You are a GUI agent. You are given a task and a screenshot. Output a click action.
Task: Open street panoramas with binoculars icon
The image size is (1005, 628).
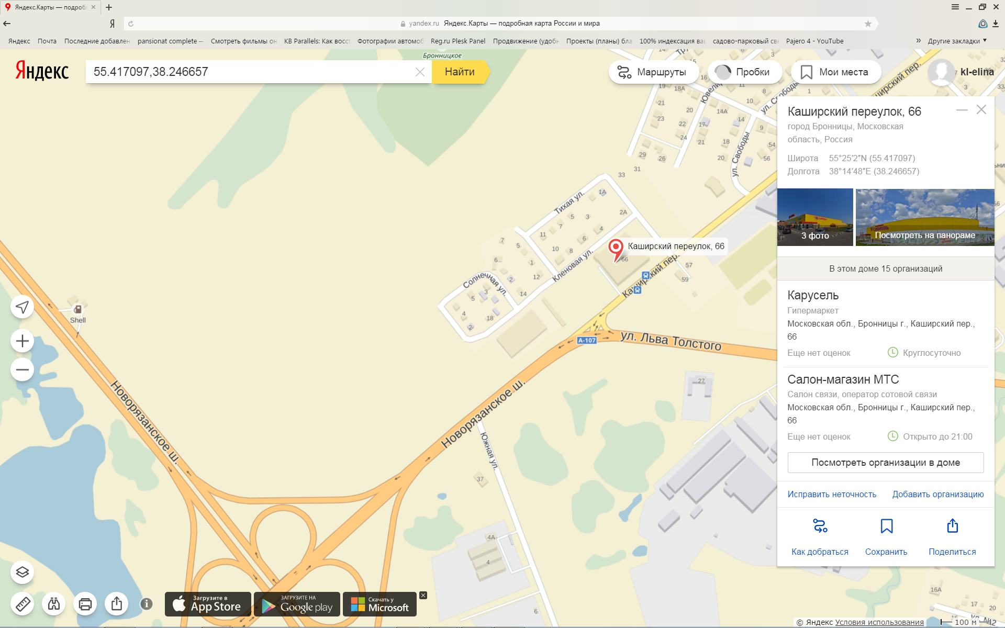pyautogui.click(x=54, y=604)
